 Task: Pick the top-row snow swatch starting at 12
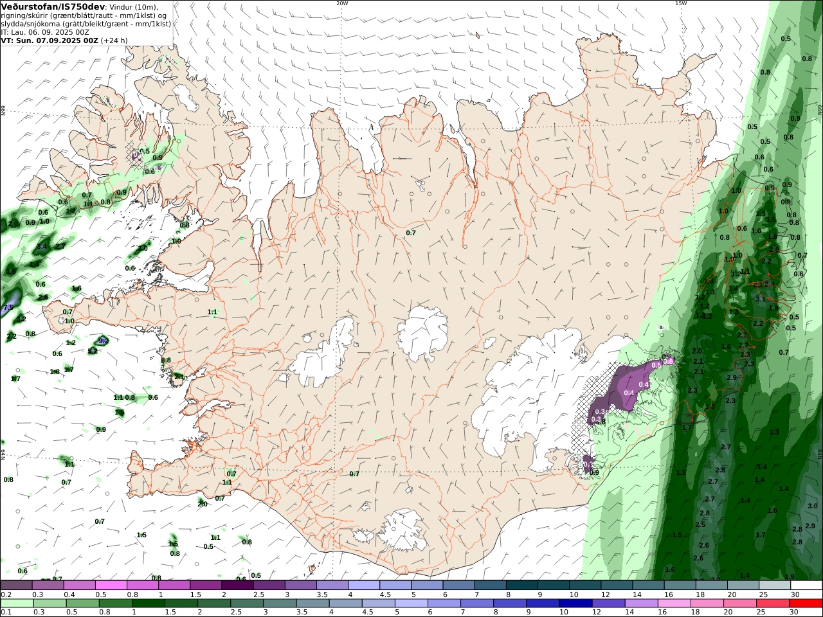point(617,585)
